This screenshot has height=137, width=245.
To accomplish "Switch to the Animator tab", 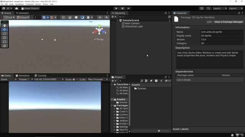I will coord(23,13).
